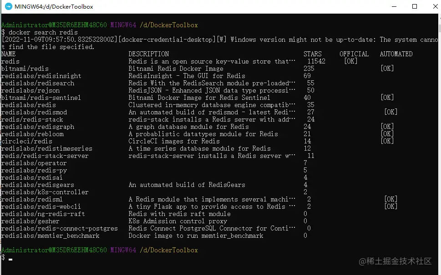
Task: Select the 'redislabs/redisearch' image name
Action: tap(38, 83)
